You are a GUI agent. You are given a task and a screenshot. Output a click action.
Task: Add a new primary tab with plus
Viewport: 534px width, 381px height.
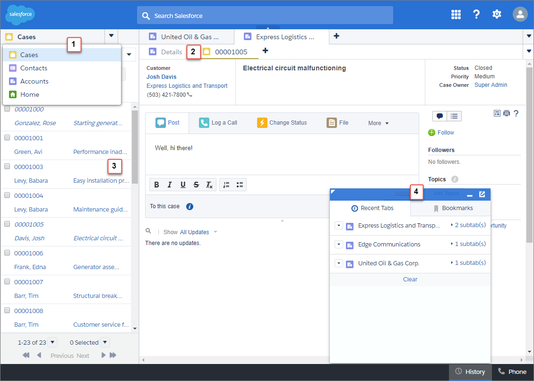tap(336, 36)
